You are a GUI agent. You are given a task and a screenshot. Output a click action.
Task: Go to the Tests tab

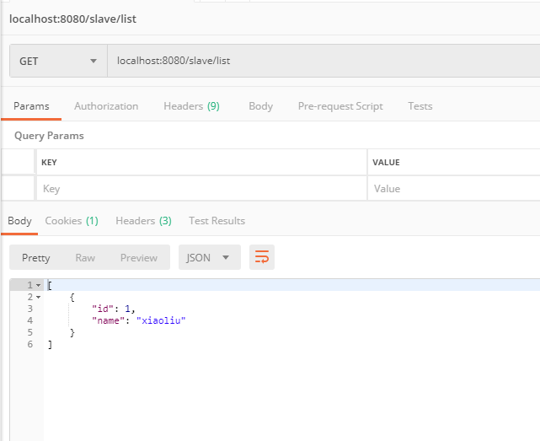[420, 106]
